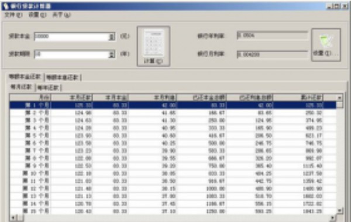351x222 pixels.
Task: Switch to the 等额本息还款 tab
Action: tap(63, 77)
